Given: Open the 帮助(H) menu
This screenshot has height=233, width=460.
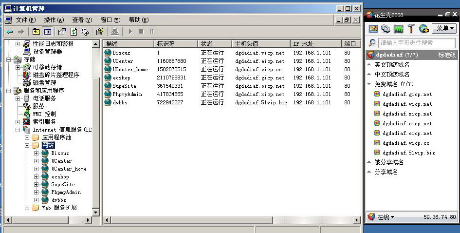Looking at the screenshot, I should click(x=138, y=19).
